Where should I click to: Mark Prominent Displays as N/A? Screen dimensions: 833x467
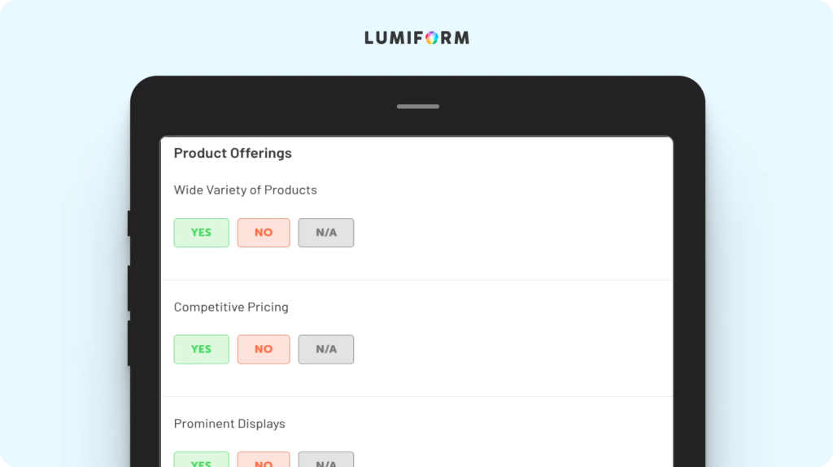[x=325, y=460]
